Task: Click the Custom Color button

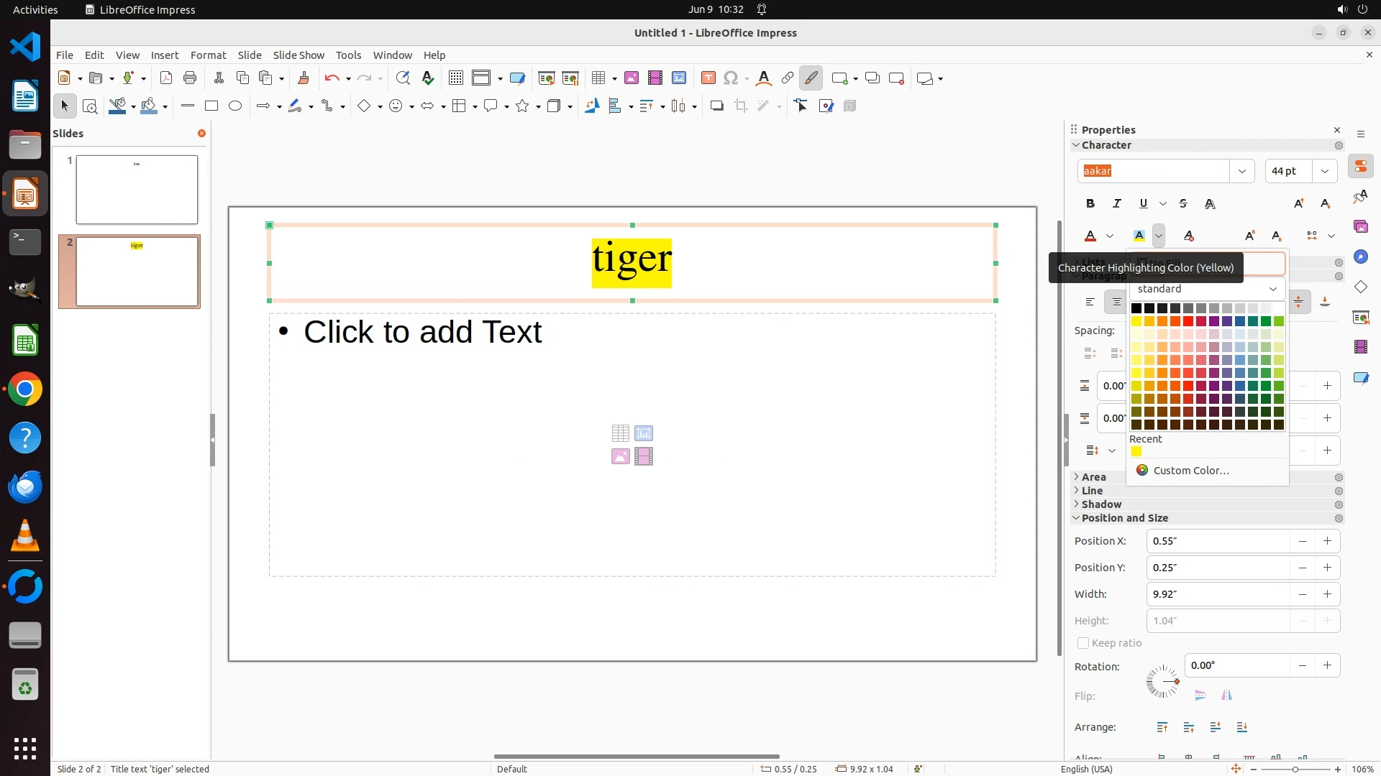Action: [1190, 471]
